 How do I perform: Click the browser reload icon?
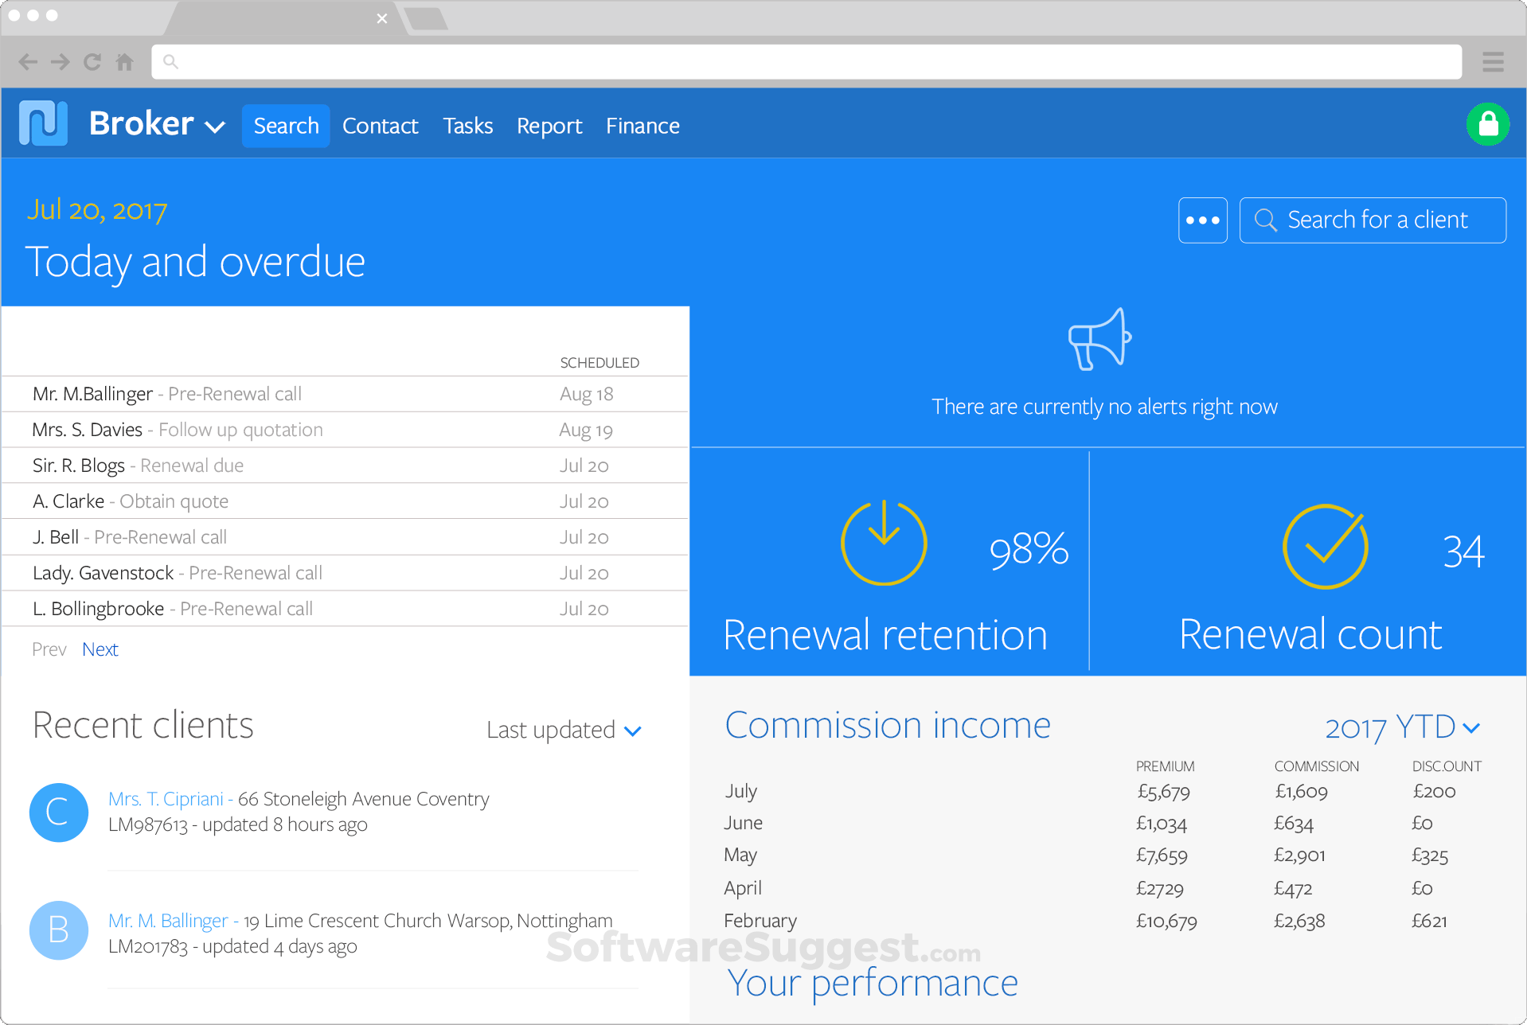point(92,61)
